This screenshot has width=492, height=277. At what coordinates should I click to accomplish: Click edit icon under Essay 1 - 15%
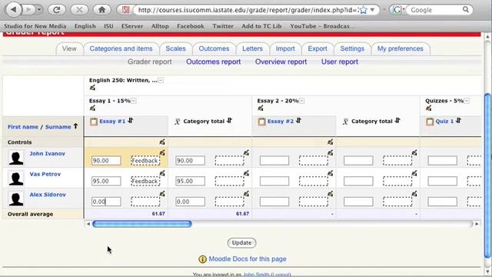click(x=92, y=108)
